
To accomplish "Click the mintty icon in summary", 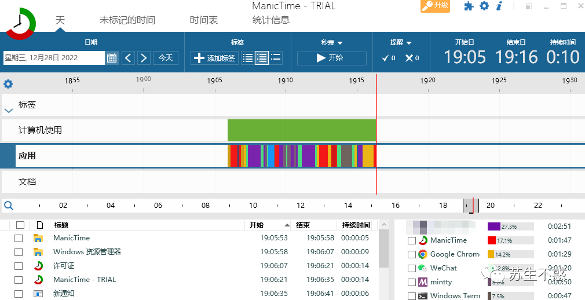I will (x=422, y=282).
